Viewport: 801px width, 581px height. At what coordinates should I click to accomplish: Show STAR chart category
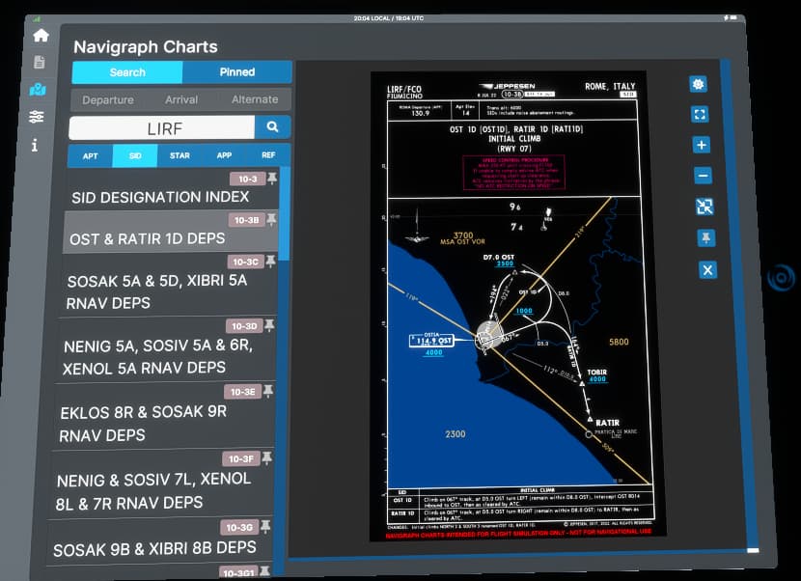pyautogui.click(x=180, y=155)
